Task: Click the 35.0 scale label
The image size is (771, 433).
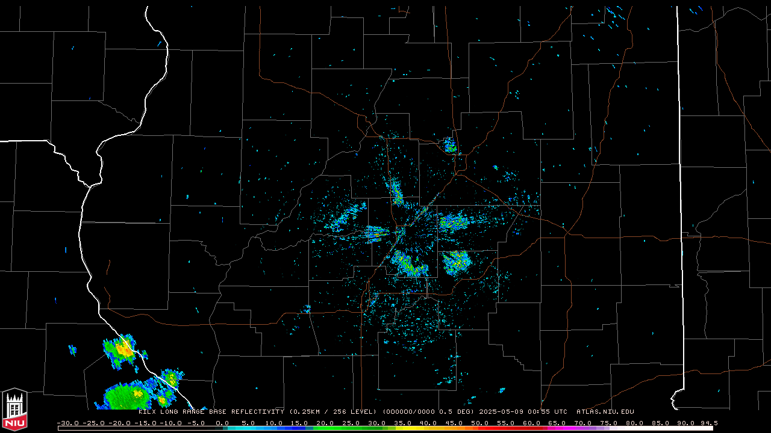Action: 402,423
